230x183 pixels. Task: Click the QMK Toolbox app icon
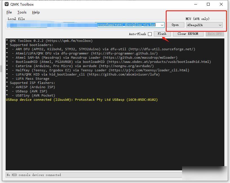point(6,4)
